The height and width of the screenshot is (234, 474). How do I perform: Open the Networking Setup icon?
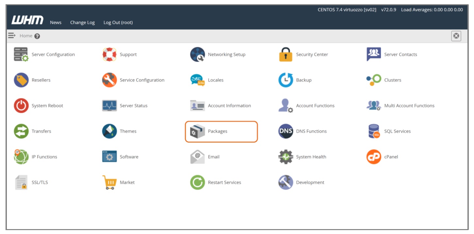[x=198, y=55]
